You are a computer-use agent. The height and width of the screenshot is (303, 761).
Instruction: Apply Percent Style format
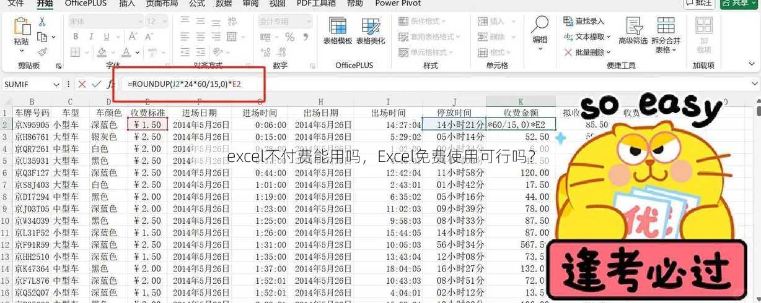coord(289,37)
